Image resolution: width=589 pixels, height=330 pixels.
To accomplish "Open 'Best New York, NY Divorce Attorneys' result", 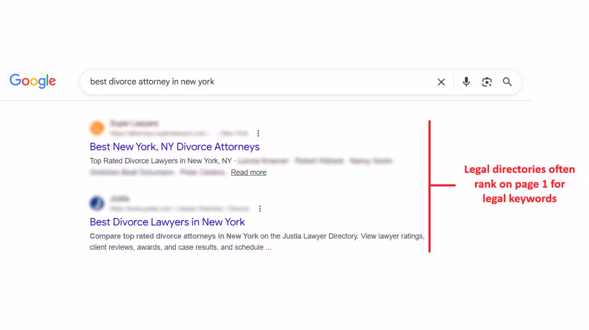I will 174,147.
